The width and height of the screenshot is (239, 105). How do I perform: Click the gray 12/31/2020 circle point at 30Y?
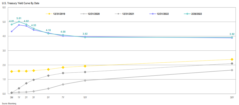pos(232,70)
